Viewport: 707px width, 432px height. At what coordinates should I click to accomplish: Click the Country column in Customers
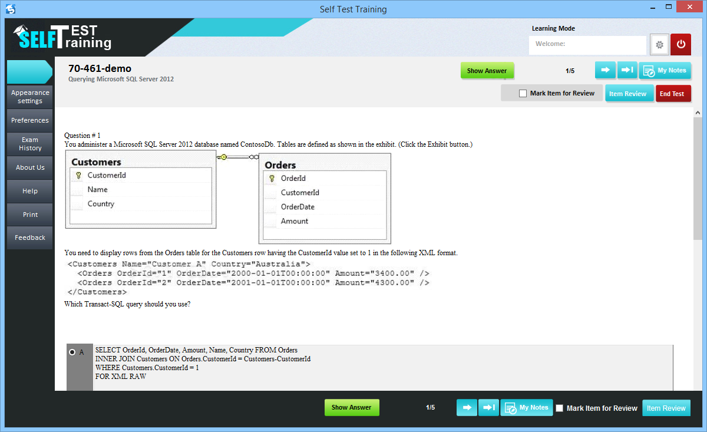click(x=101, y=204)
